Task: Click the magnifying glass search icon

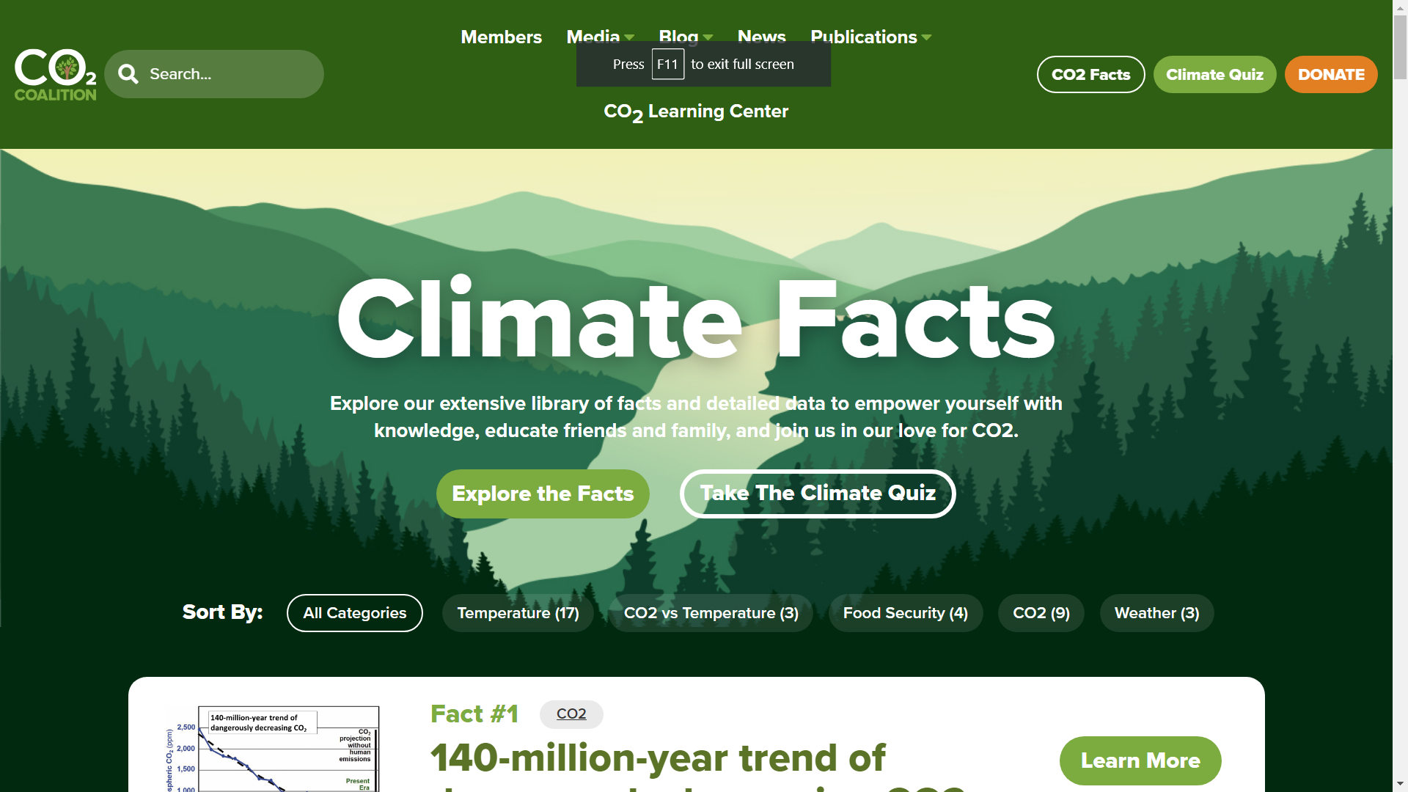Action: point(128,74)
